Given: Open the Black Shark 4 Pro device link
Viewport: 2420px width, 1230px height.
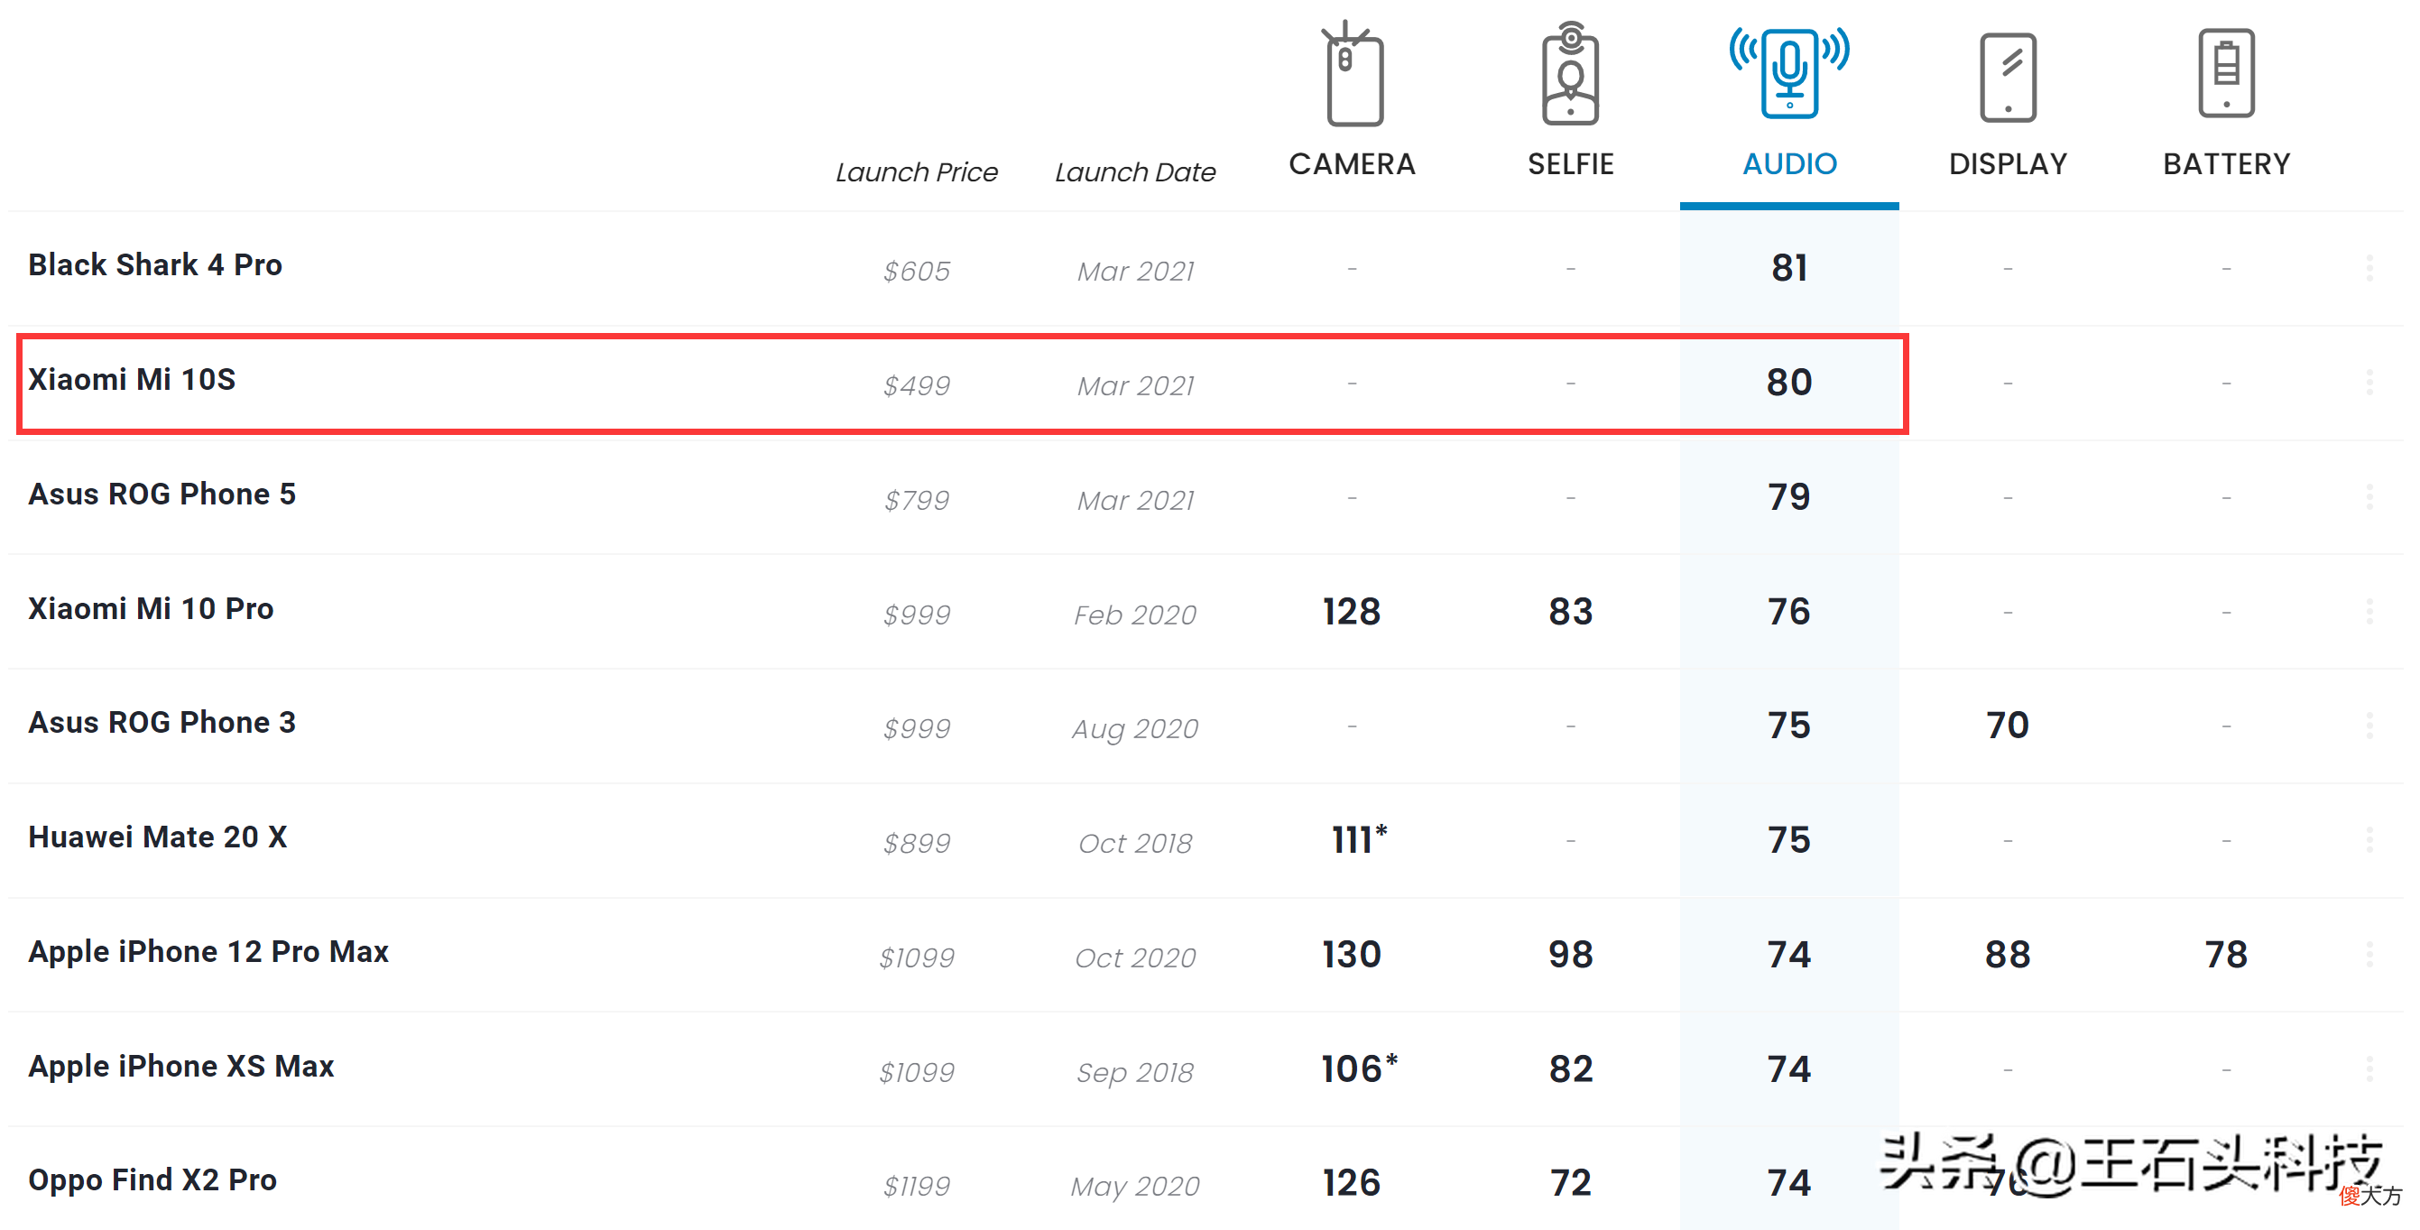Looking at the screenshot, I should click(155, 265).
